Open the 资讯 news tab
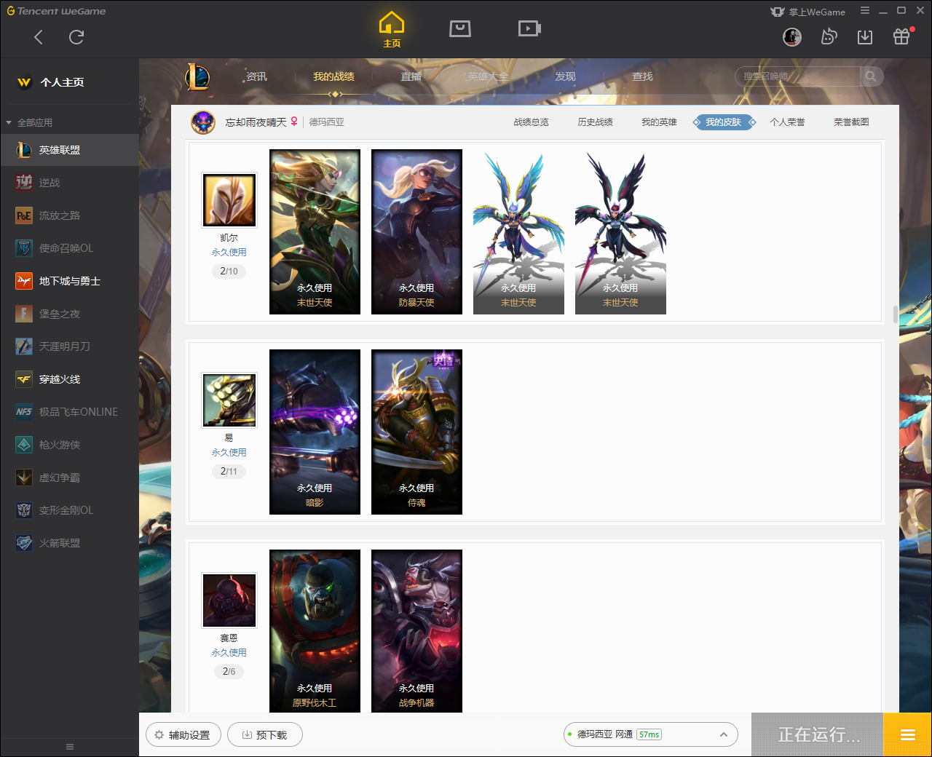Image resolution: width=932 pixels, height=757 pixels. pyautogui.click(x=256, y=76)
